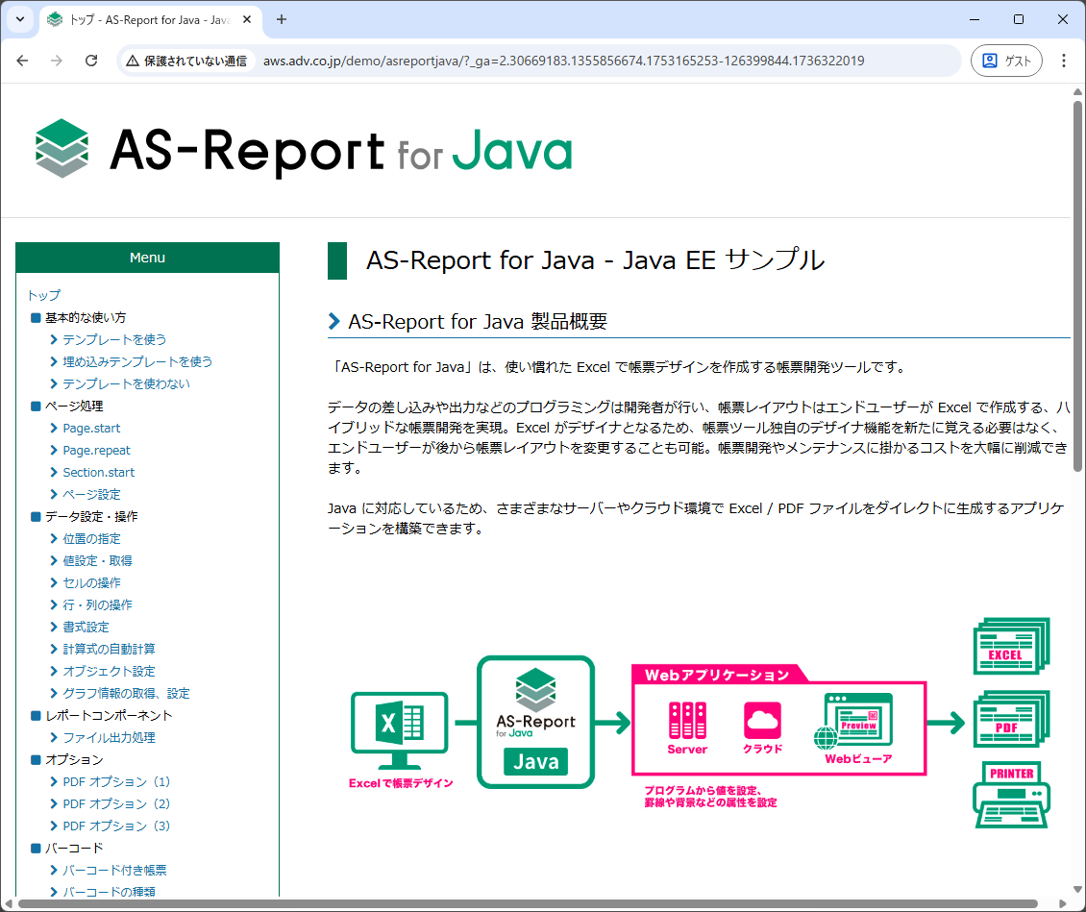Open the guest profile button
1086x912 pixels.
pos(1006,61)
